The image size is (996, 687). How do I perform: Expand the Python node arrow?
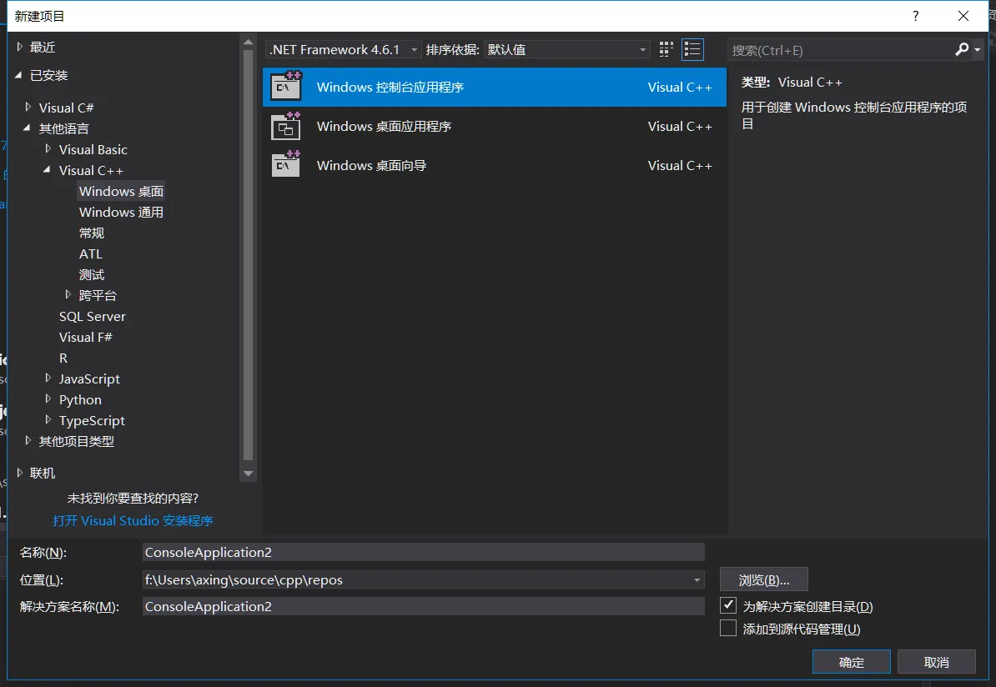click(x=48, y=399)
